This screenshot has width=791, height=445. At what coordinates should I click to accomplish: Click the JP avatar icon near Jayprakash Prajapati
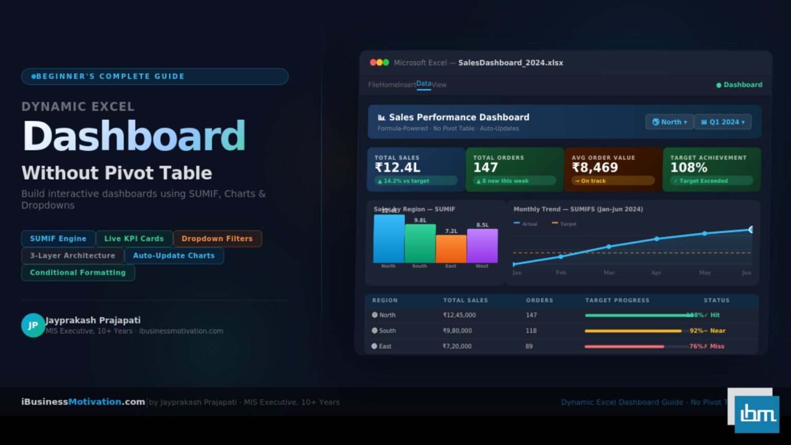33,325
